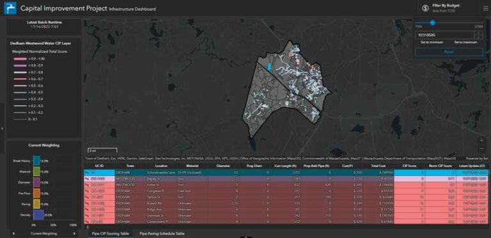Viewport: 491px width, 238px height.
Task: Expand the collapsed left side panel
Action: tap(2, 129)
